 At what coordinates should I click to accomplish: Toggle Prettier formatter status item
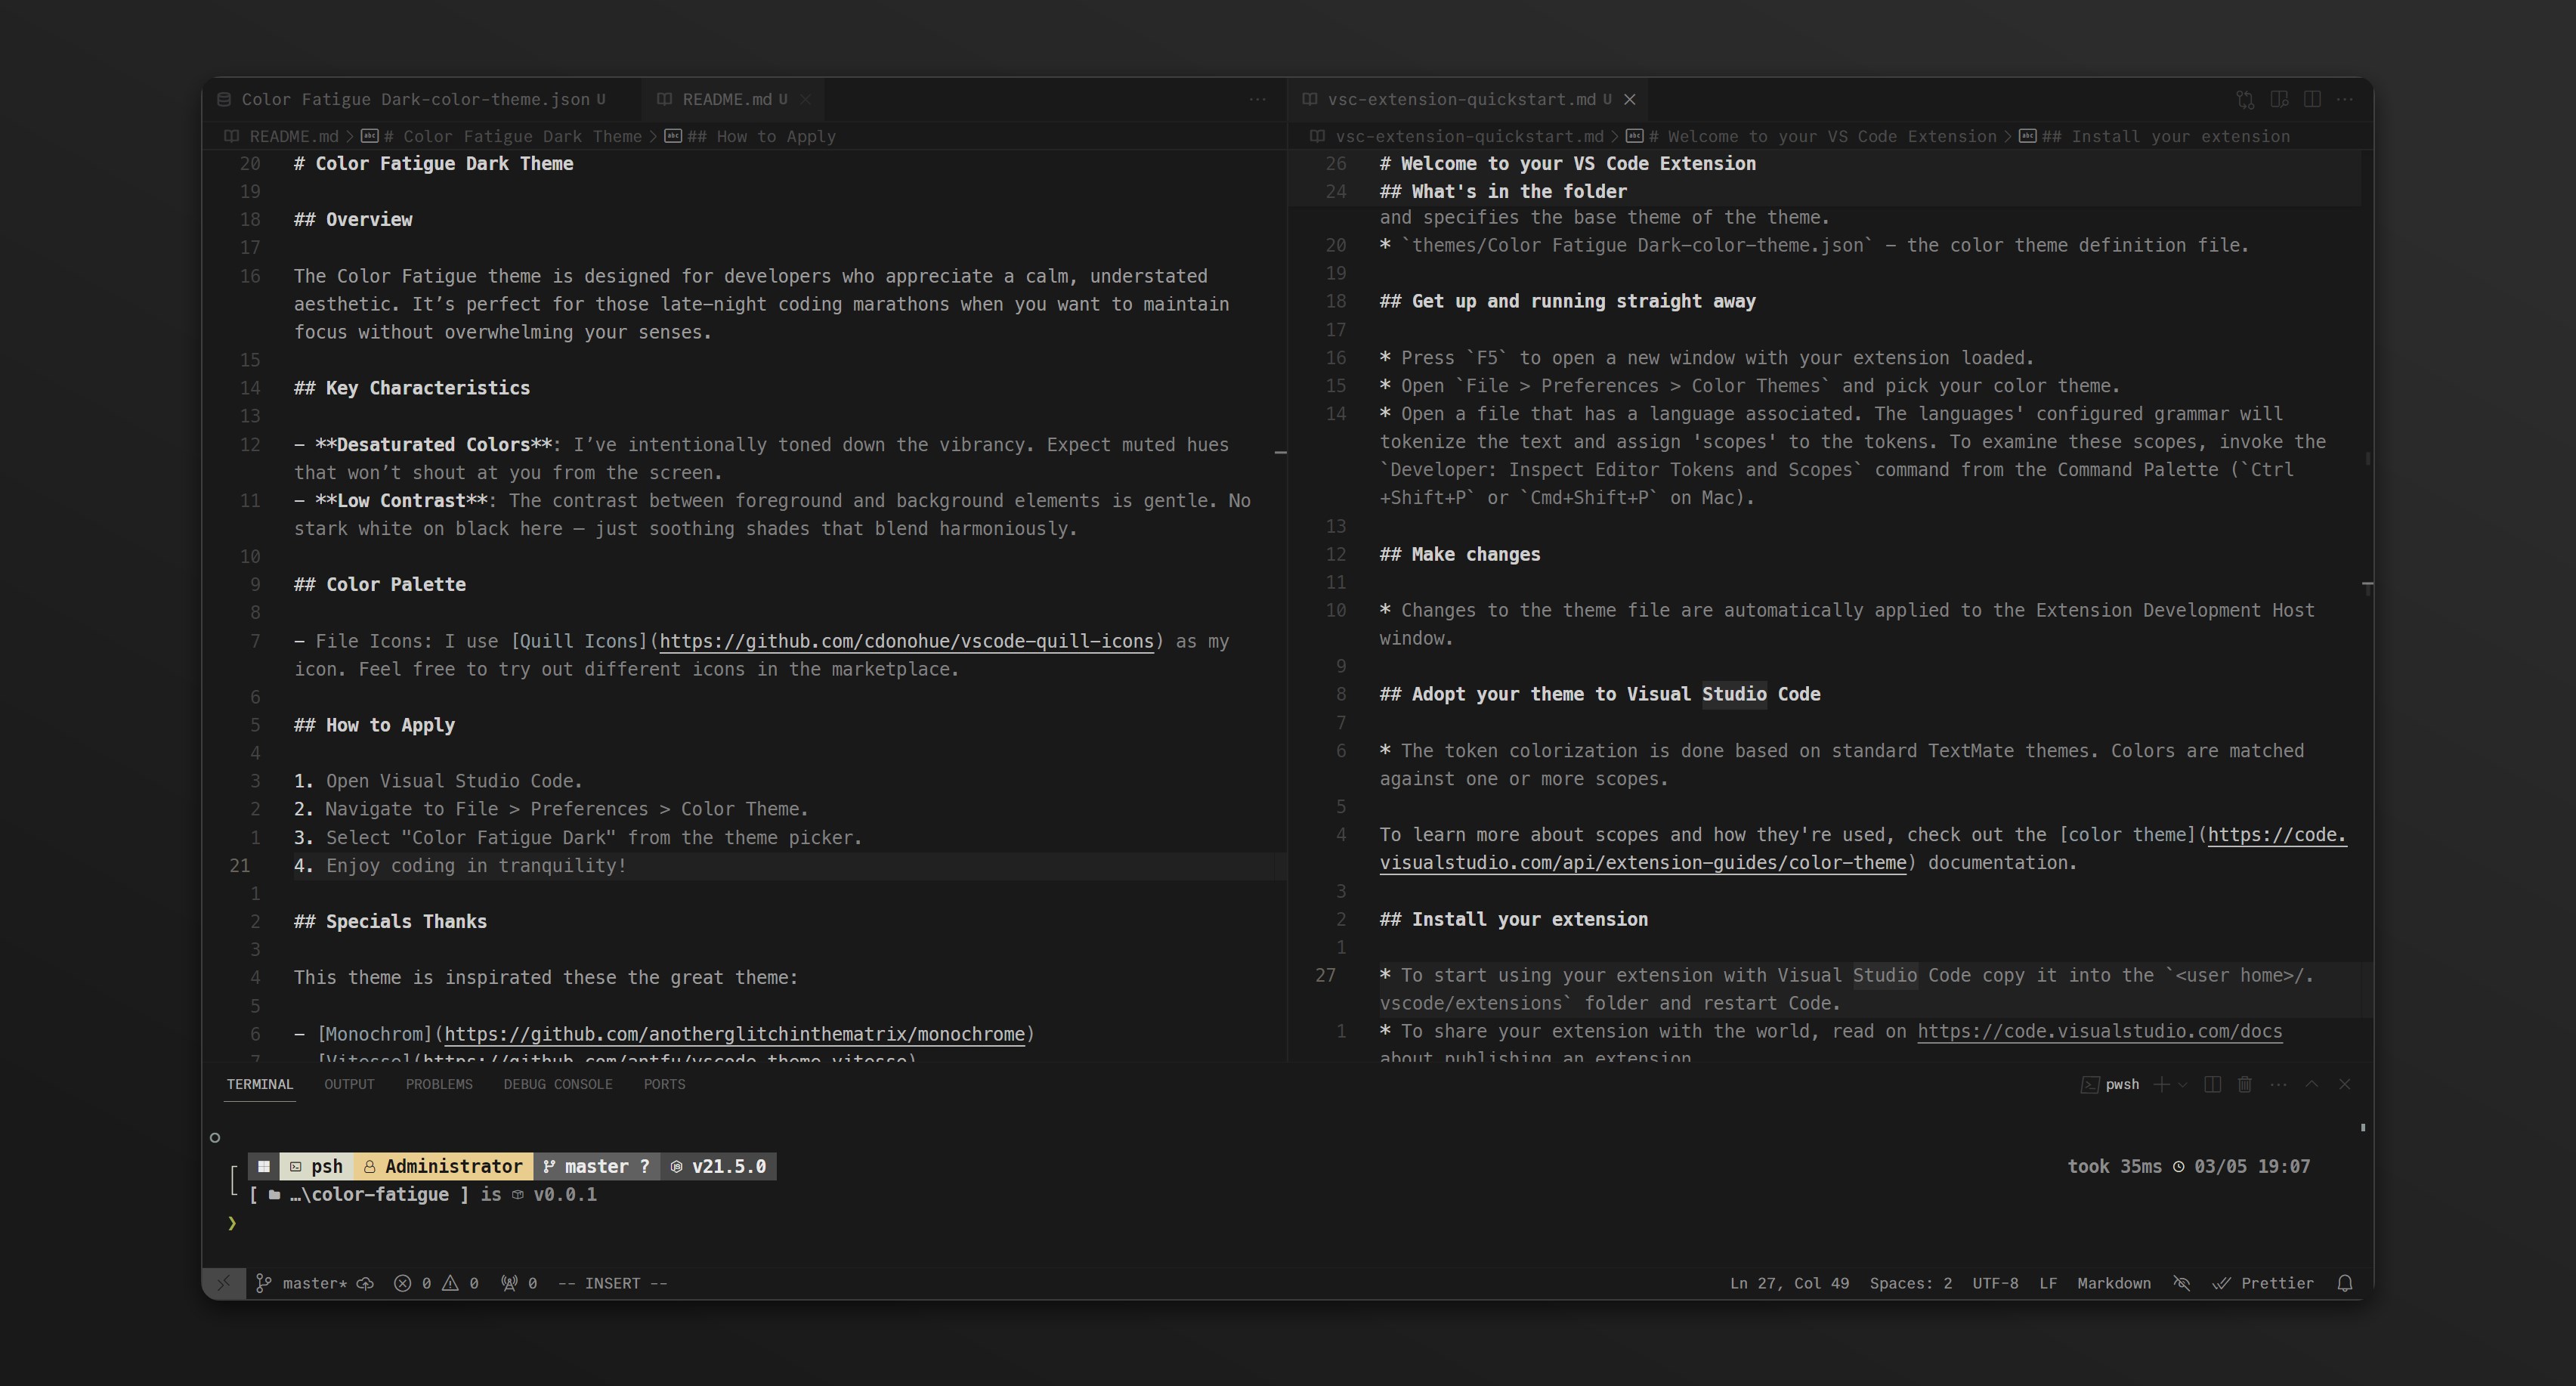[2264, 1283]
